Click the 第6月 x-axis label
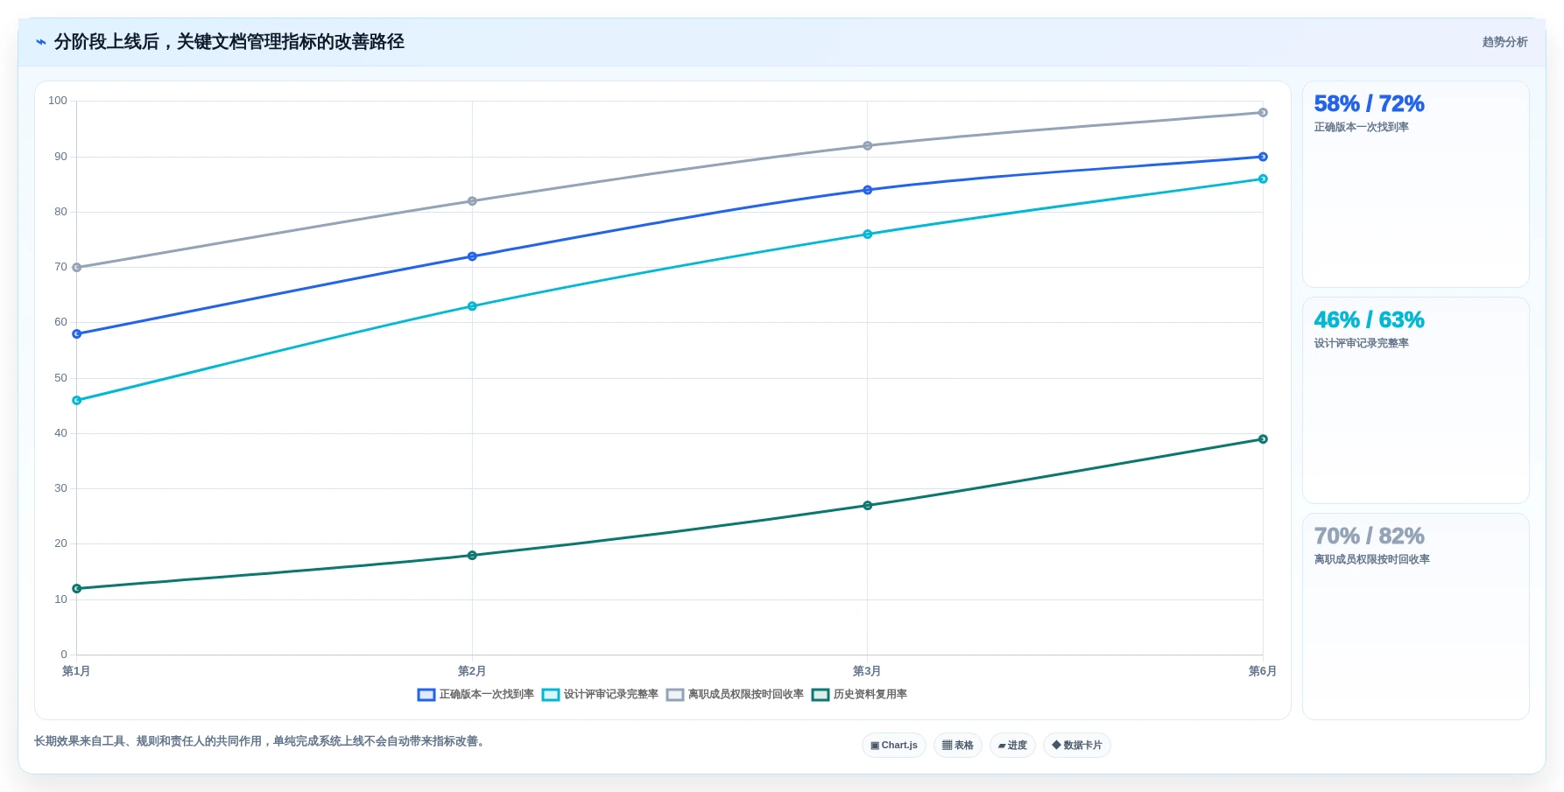This screenshot has width=1564, height=792. point(1263,671)
